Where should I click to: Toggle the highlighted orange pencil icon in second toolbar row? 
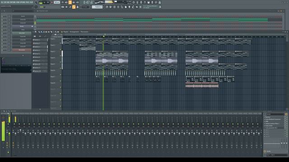pyautogui.click(x=74, y=7)
